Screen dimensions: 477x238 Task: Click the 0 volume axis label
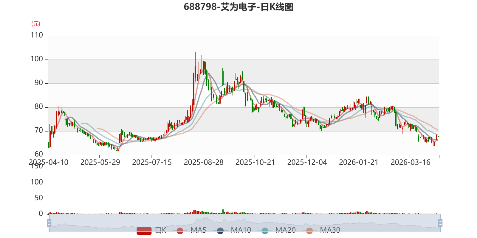click(x=41, y=214)
